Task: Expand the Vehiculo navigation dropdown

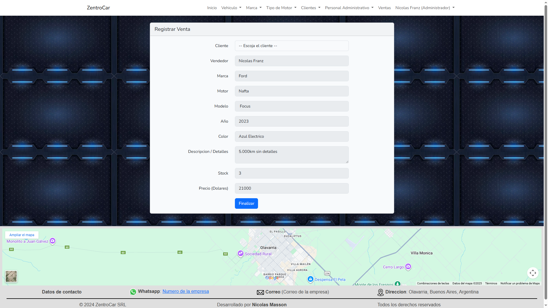Action: pos(231,8)
